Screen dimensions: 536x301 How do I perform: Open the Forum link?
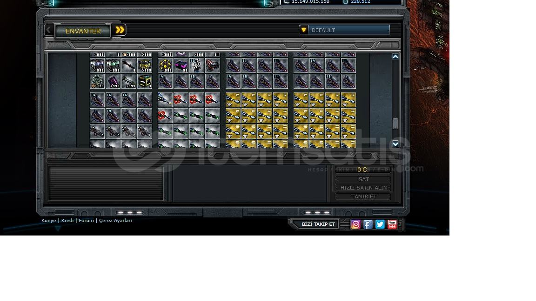[86, 221]
